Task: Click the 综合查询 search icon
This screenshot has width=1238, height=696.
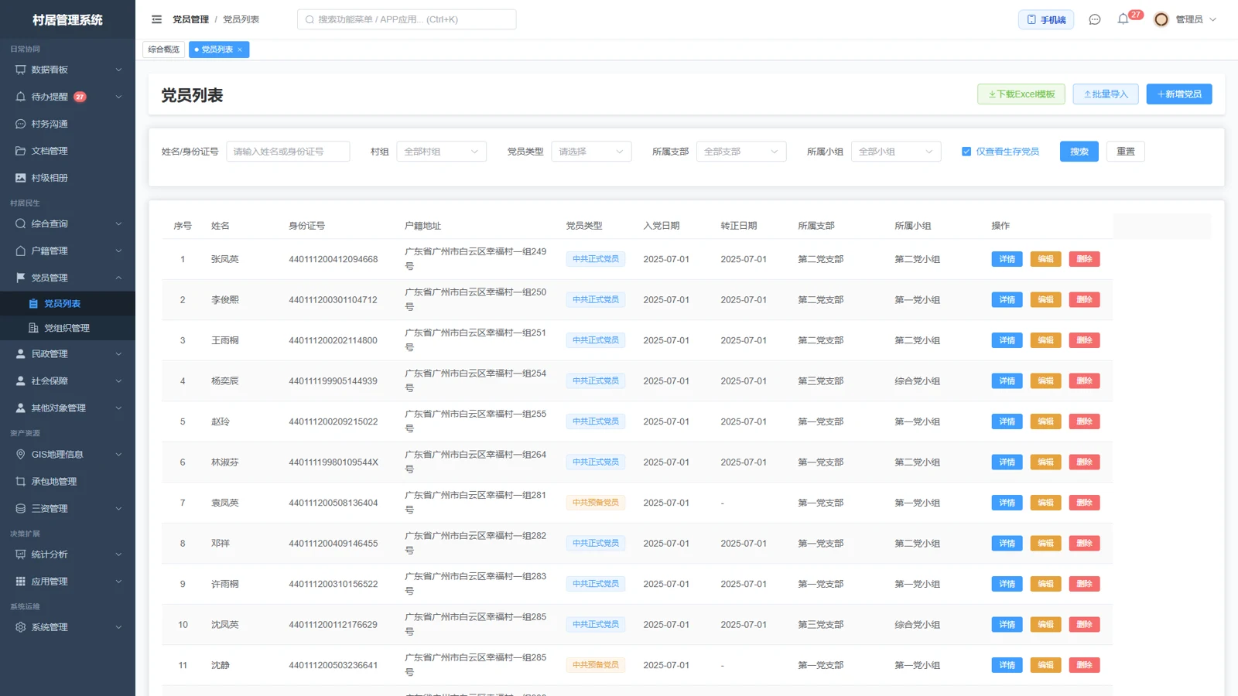Action: pyautogui.click(x=21, y=223)
